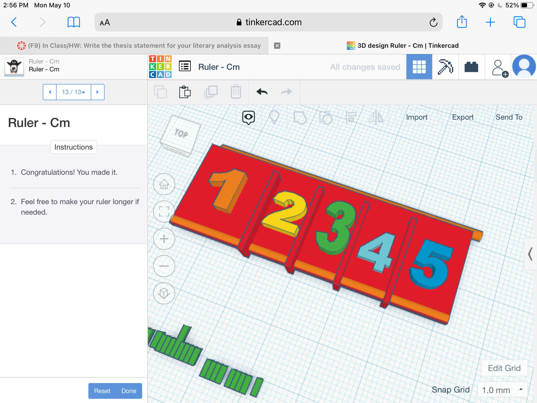537x403 pixels.
Task: Close the F9 In Class/HW tab
Action: (277, 46)
